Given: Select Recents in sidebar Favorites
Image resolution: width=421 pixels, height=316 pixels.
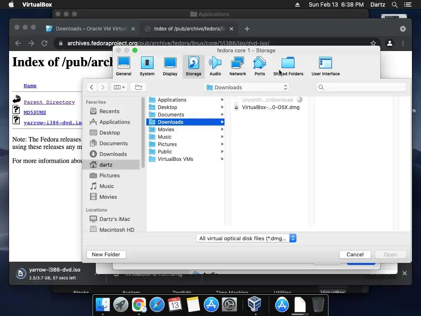Looking at the screenshot, I should click(111, 111).
